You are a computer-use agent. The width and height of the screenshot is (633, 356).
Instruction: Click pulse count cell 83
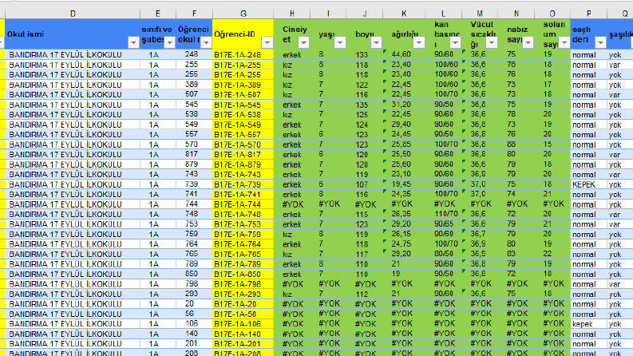[516, 255]
